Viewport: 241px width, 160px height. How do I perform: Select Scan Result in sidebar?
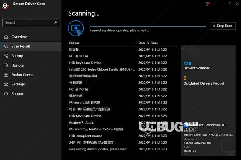(x=31, y=47)
